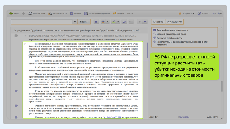This screenshot has height=129, width=230.
Task: Switch to the Справка tab
Action: (x=158, y=22)
